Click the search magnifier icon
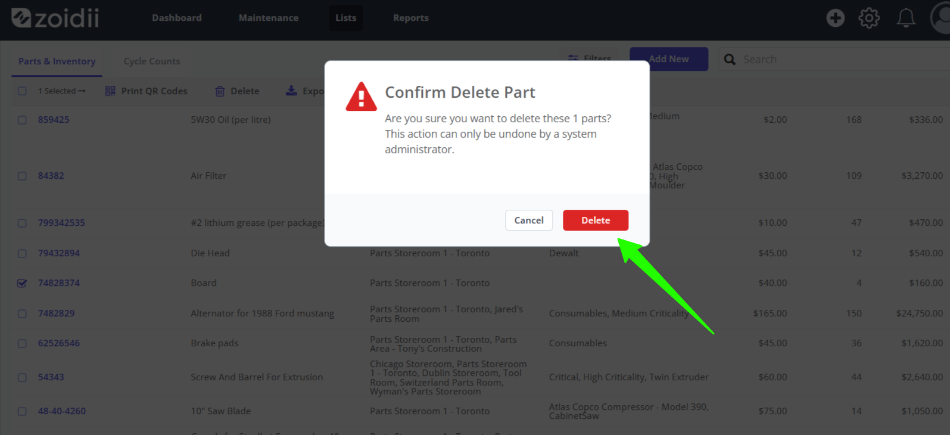Screen dimensions: 950x435 (x=730, y=60)
